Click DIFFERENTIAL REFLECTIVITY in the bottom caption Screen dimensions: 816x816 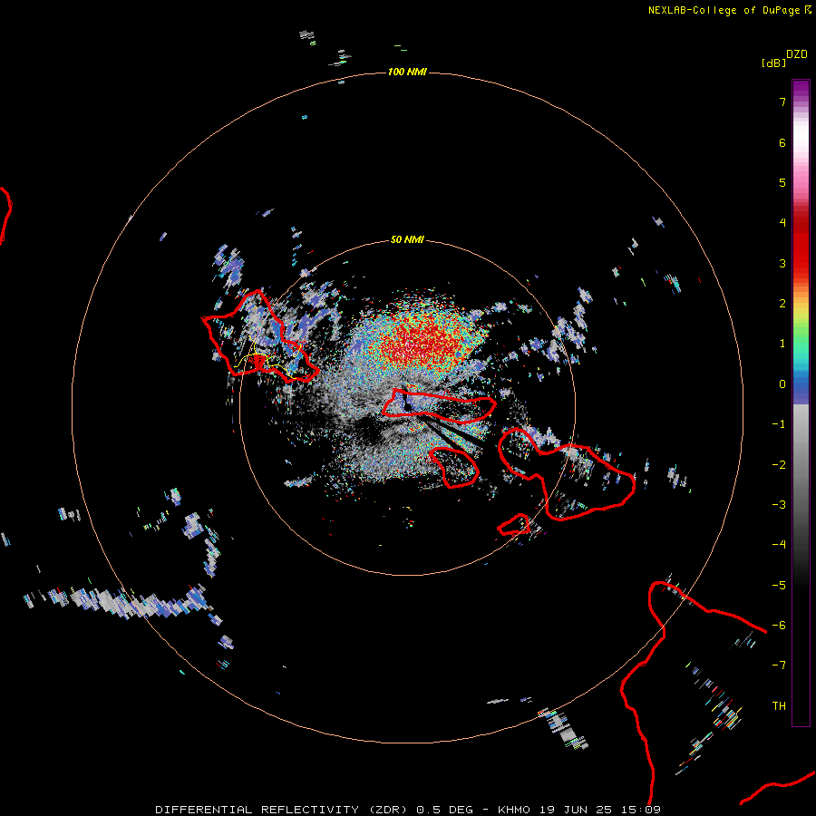pos(257,810)
